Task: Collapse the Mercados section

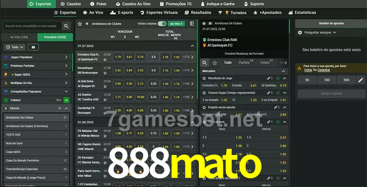Action: tap(284, 71)
